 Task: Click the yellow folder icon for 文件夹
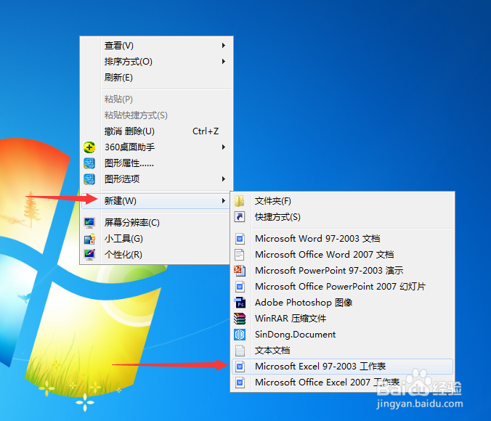(x=240, y=200)
